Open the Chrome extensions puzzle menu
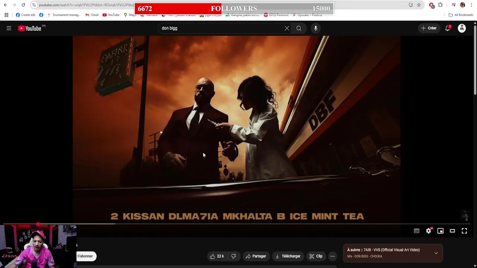This screenshot has height=268, width=477. (440, 5)
